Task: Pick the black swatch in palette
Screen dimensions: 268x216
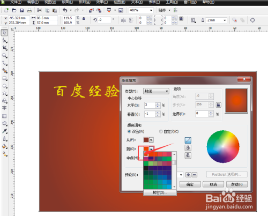Action: coord(146,168)
